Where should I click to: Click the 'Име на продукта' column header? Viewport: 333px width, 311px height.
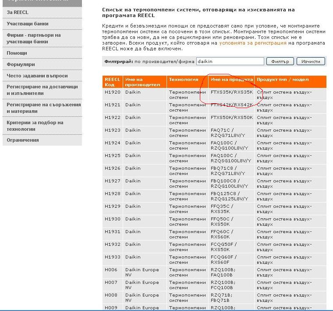231,80
